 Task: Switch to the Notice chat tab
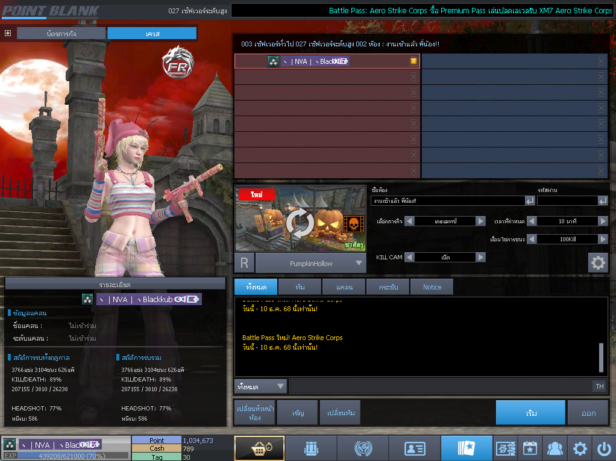(x=432, y=287)
